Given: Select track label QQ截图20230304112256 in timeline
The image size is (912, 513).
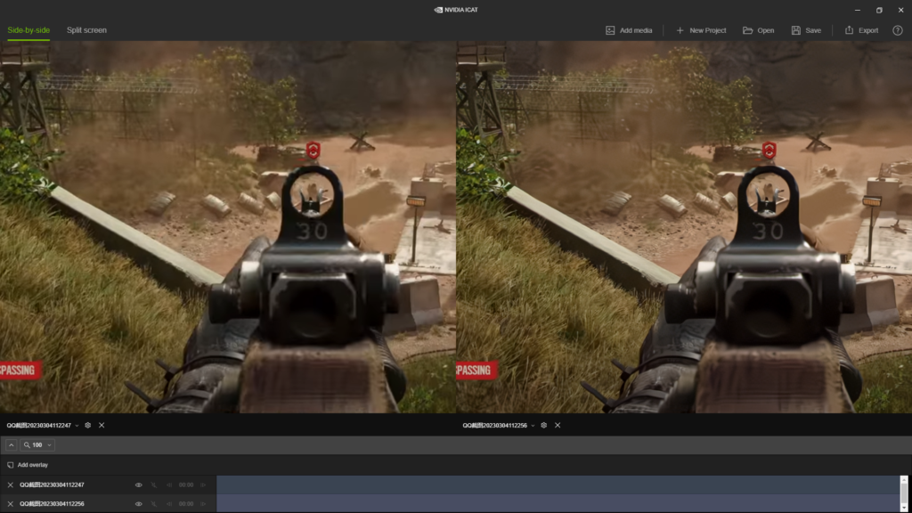Looking at the screenshot, I should coord(52,504).
